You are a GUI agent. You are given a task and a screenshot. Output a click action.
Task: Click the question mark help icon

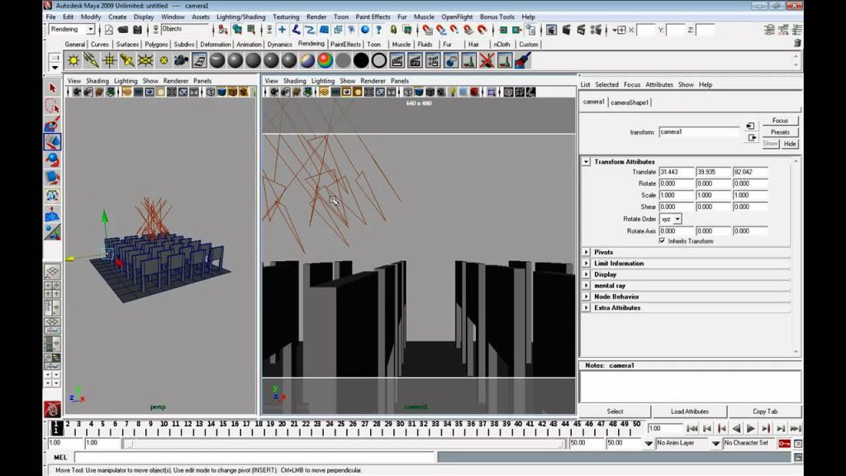378,30
